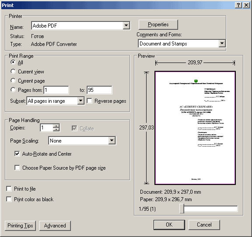Click the '1/95 (1)' page counter
The image size is (252, 237).
147,209
